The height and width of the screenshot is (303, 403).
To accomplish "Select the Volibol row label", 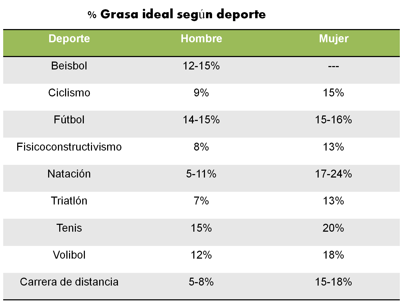I will (x=69, y=255).
